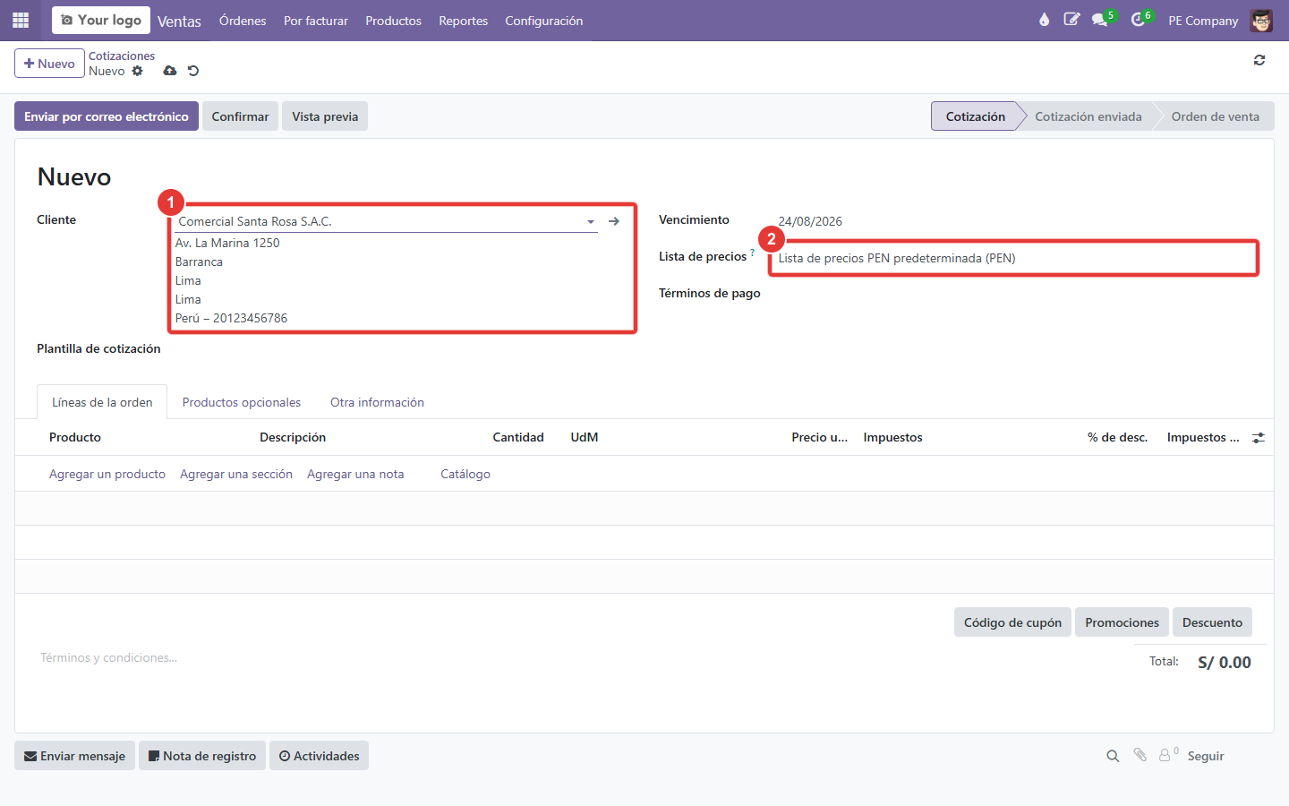Image resolution: width=1289 pixels, height=806 pixels.
Task: Click the Promociones button
Action: point(1122,622)
